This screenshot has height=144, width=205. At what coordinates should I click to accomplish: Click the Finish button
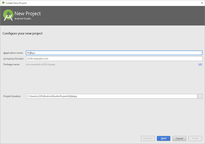pyautogui.click(x=195, y=138)
